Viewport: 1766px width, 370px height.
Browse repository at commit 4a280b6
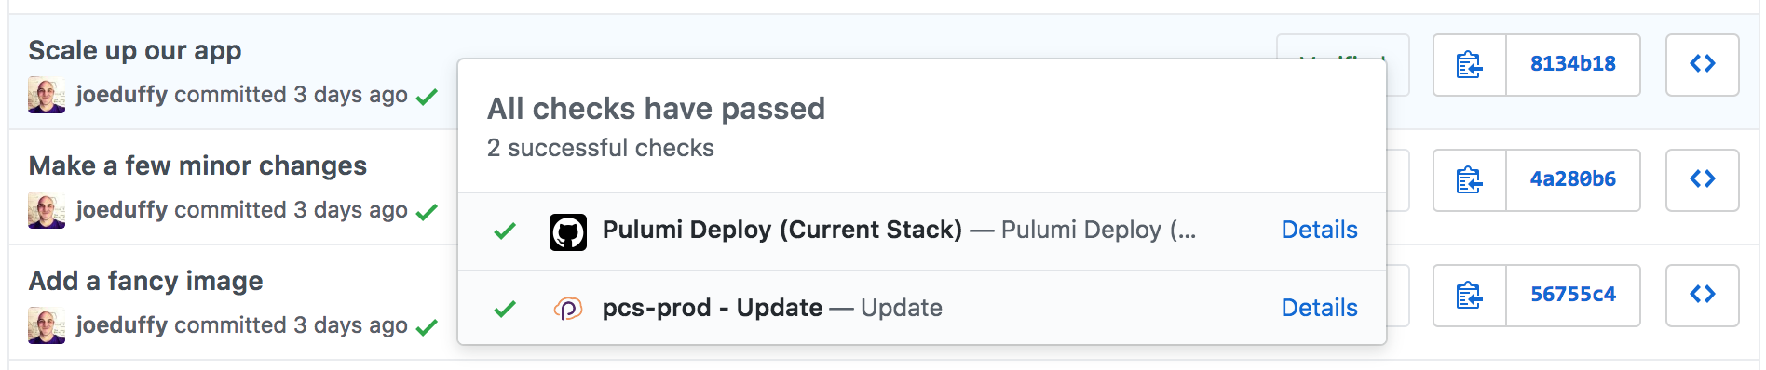coord(1702,180)
